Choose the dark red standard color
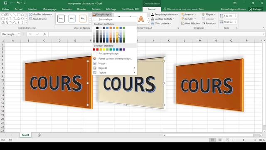The width and height of the screenshot is (266, 150). (94, 50)
